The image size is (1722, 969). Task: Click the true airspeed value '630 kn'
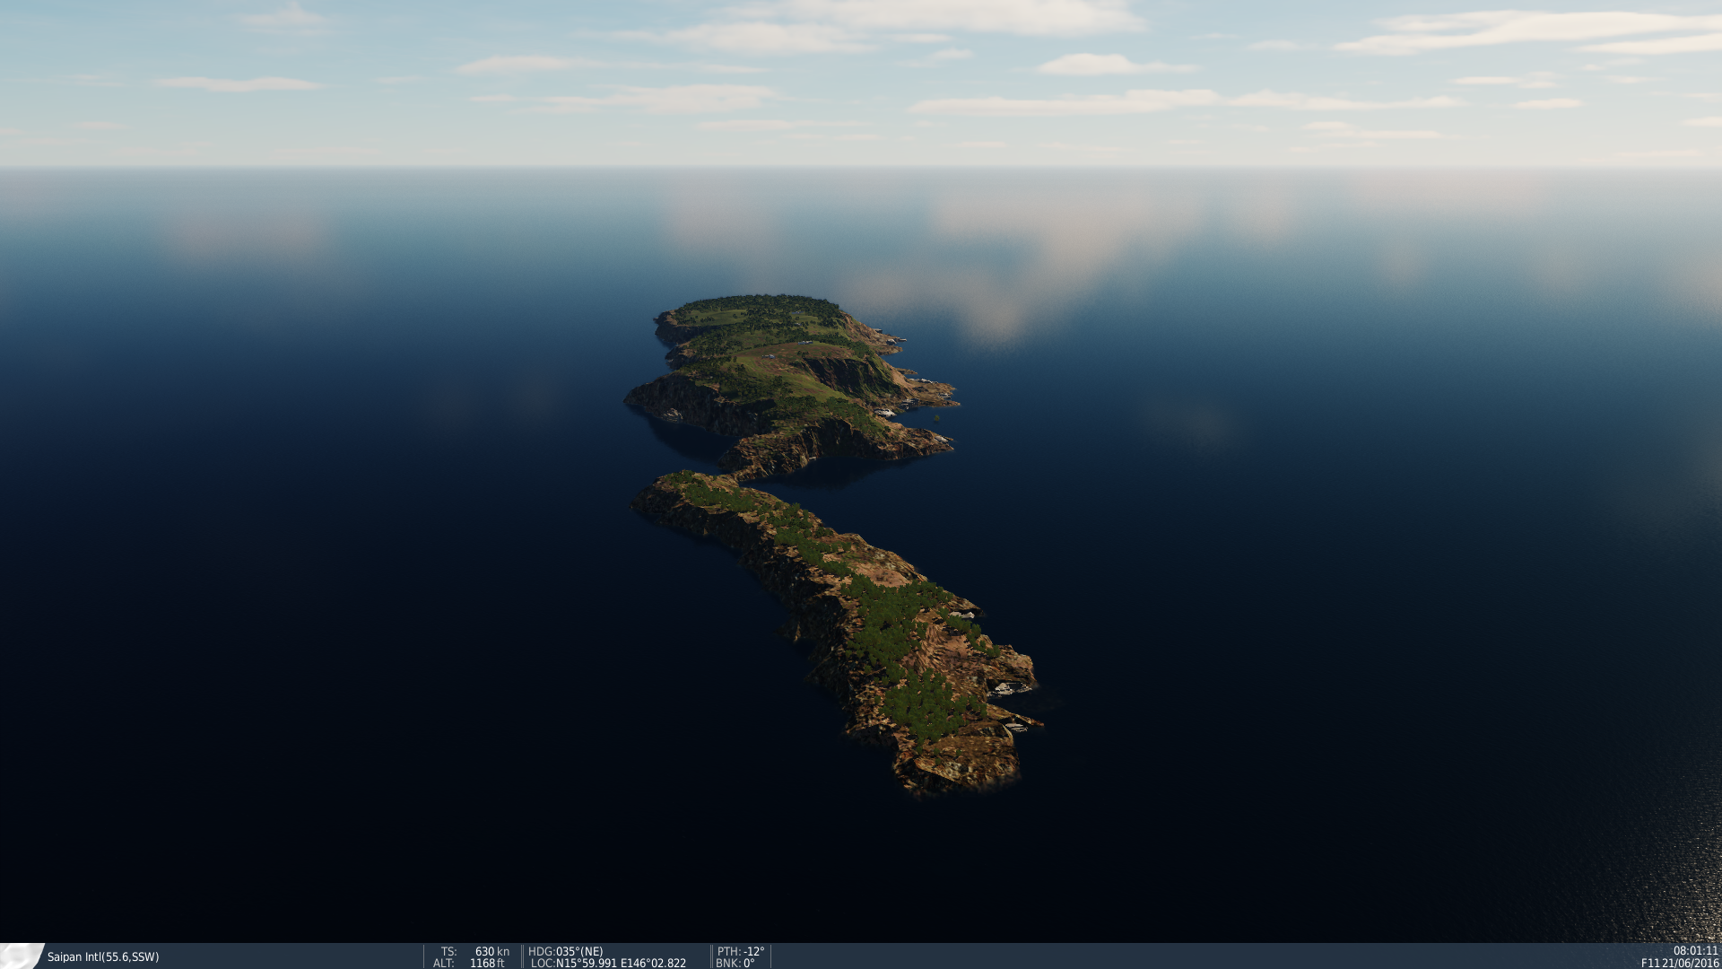coord(491,952)
